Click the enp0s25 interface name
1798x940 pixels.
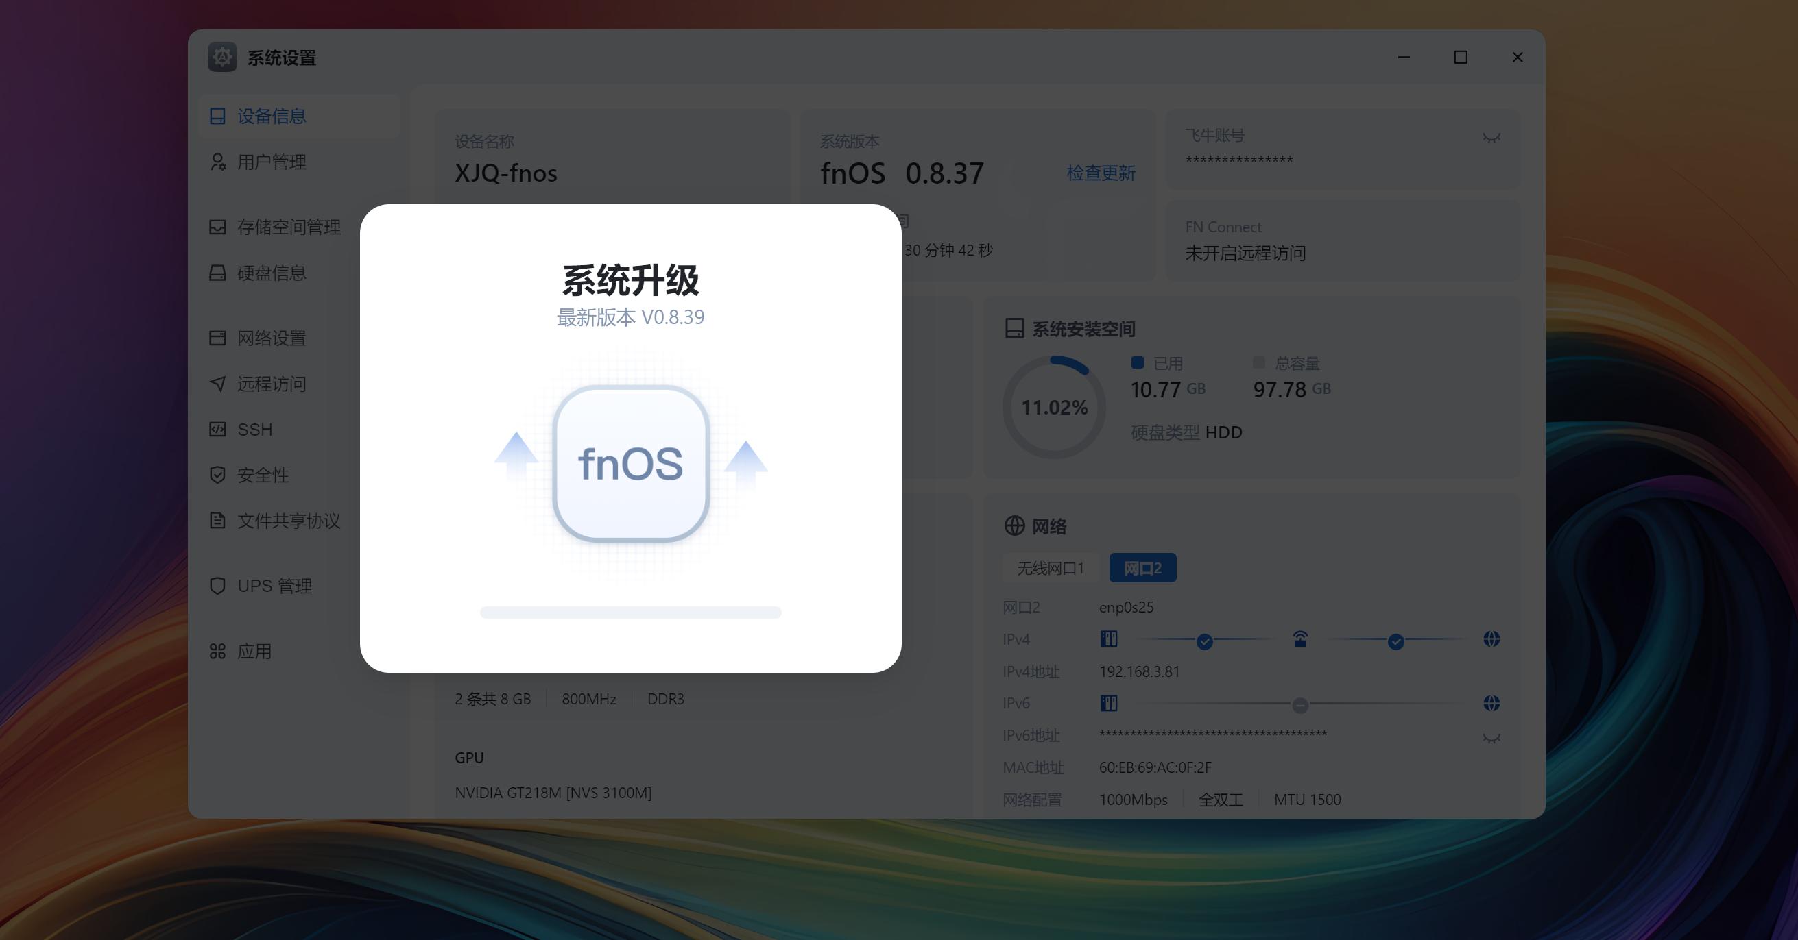1127,608
